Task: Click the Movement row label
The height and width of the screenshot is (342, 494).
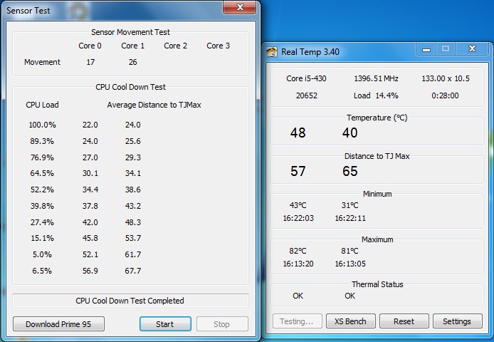Action: pos(42,62)
